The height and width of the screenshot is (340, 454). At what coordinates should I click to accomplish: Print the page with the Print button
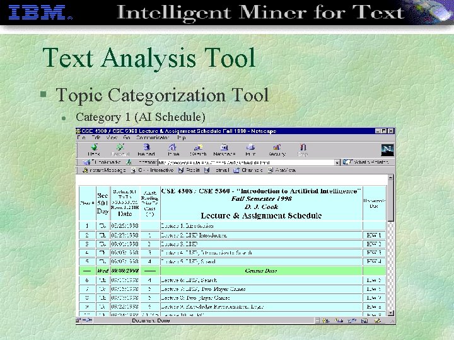coord(250,150)
